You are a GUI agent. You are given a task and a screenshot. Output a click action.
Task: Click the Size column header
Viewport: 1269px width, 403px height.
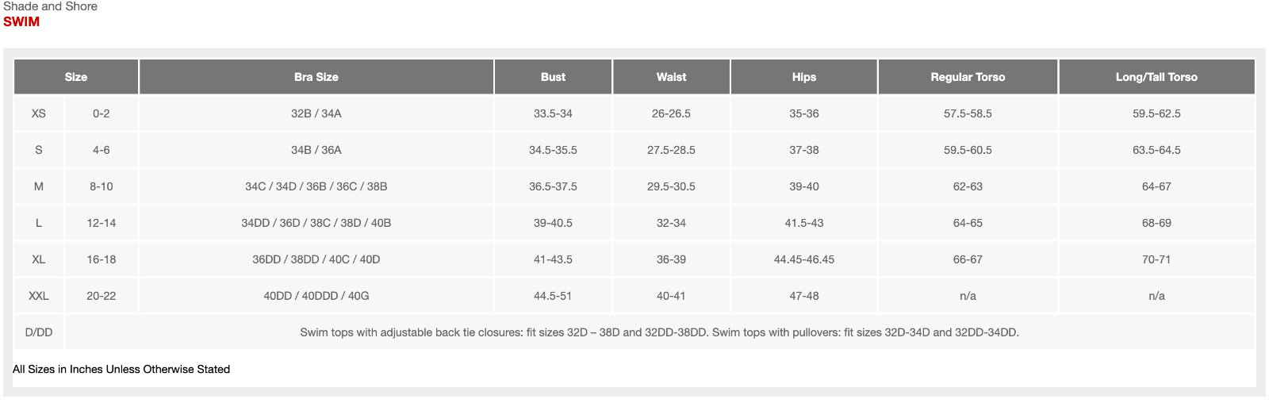click(76, 77)
